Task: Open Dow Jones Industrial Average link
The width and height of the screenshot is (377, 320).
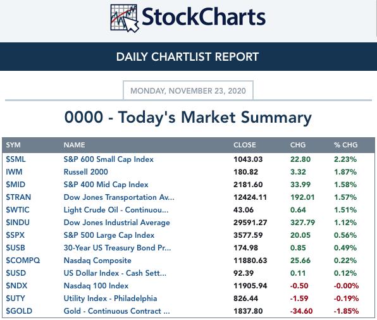Action: tap(116, 223)
